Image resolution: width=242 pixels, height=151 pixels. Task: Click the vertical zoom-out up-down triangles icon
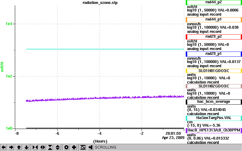(58, 147)
